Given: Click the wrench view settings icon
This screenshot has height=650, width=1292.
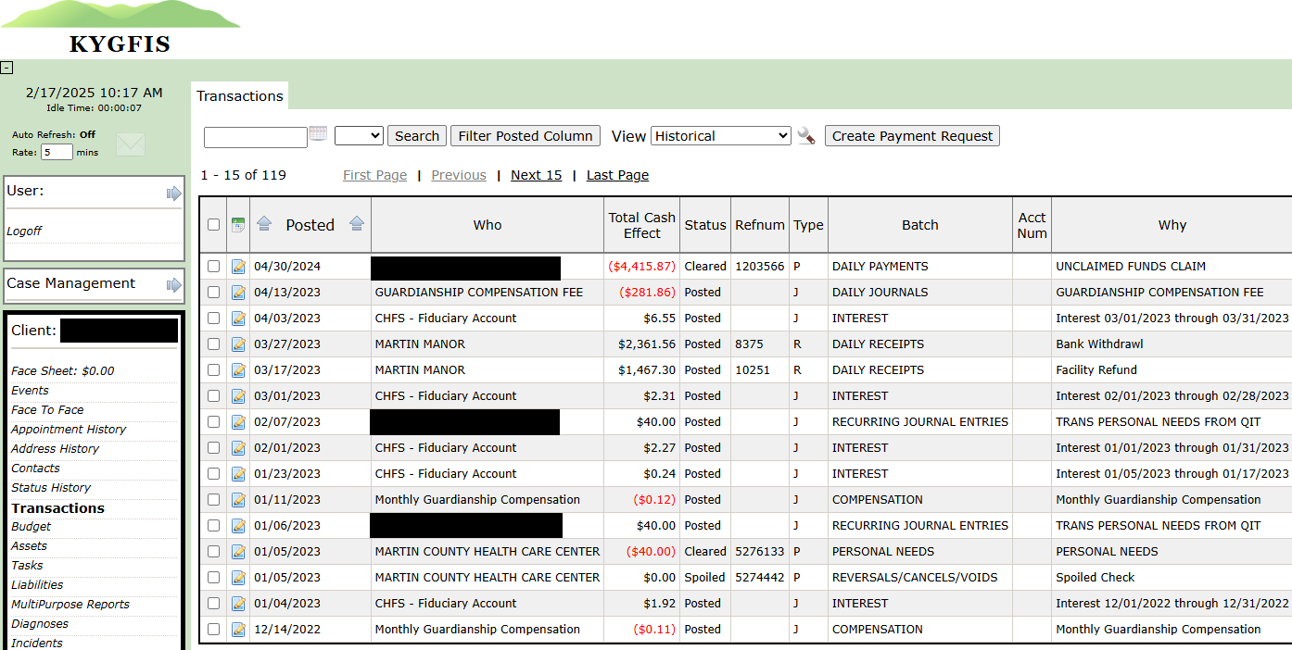Looking at the screenshot, I should click(806, 136).
